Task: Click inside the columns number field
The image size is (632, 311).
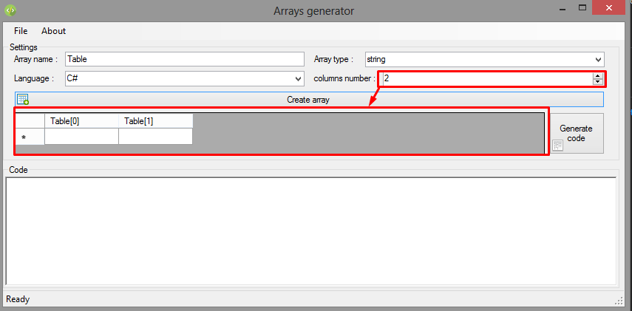Action: [x=487, y=78]
